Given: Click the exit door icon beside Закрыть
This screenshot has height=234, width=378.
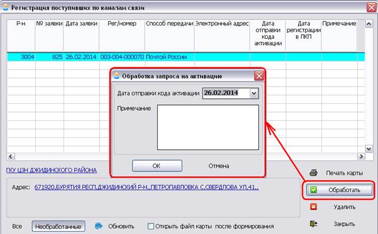Looking at the screenshot, I should (313, 224).
